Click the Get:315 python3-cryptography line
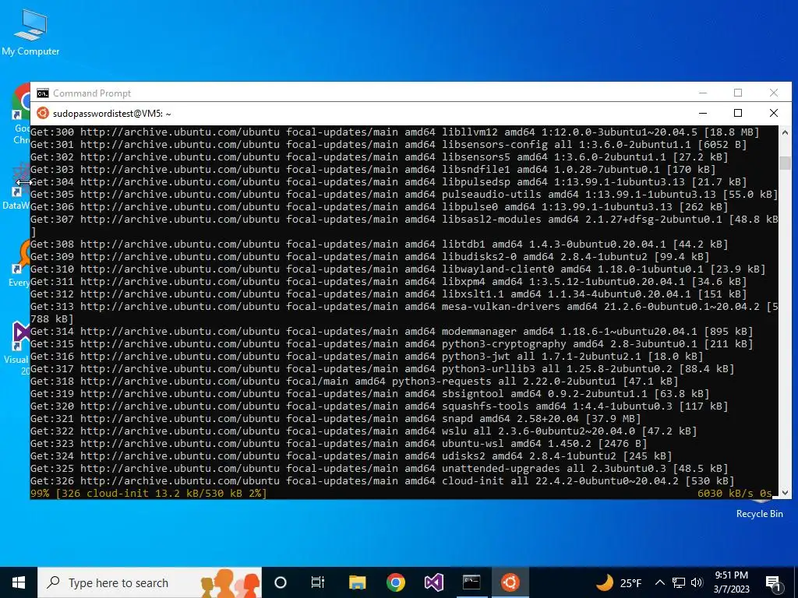The width and height of the screenshot is (798, 598). coord(391,343)
